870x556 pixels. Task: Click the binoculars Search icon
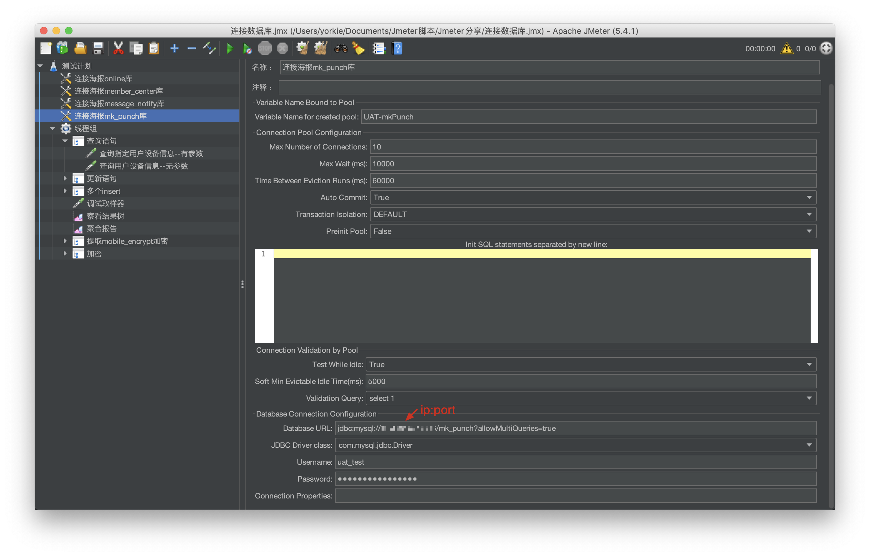[341, 48]
